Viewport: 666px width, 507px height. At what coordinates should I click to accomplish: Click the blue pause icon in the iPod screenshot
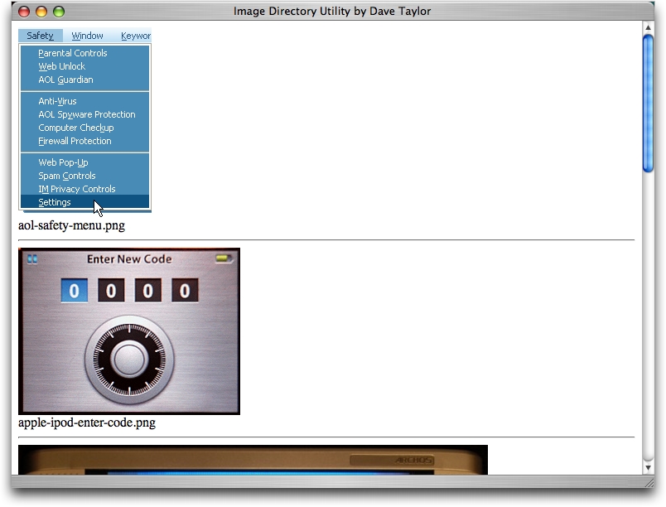point(32,259)
